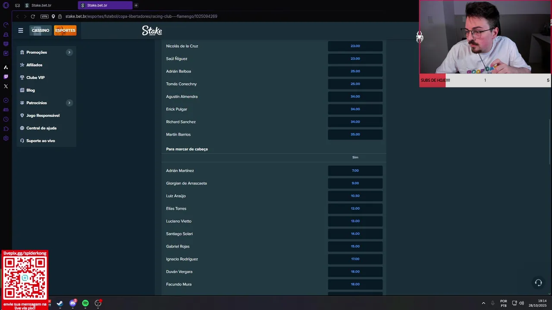This screenshot has width=552, height=310.
Task: Select Agustín Almendra odds 34.00
Action: 355,96
